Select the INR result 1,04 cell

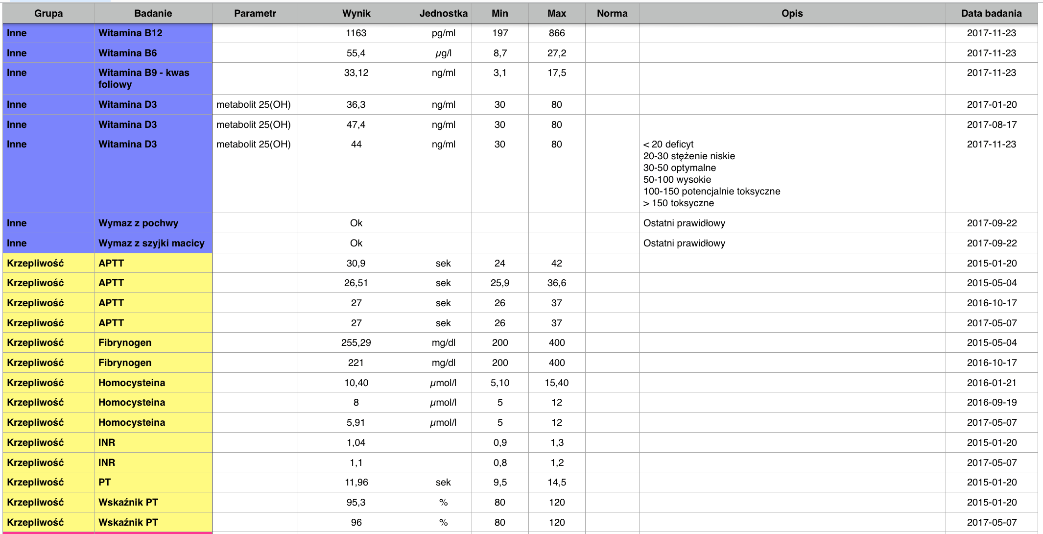[x=356, y=442]
